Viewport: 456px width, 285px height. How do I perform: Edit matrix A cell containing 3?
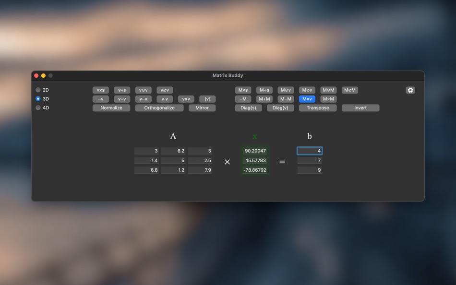point(146,151)
